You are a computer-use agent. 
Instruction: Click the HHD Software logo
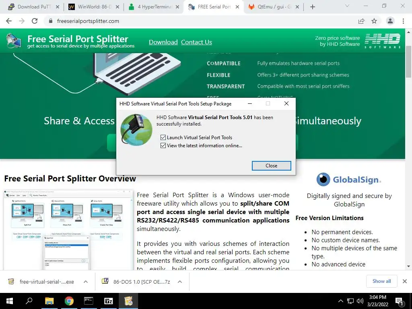coord(382,41)
